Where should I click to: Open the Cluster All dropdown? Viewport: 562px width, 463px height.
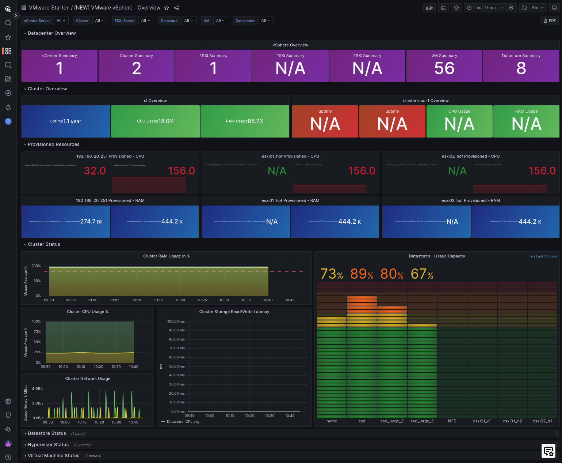(x=100, y=21)
